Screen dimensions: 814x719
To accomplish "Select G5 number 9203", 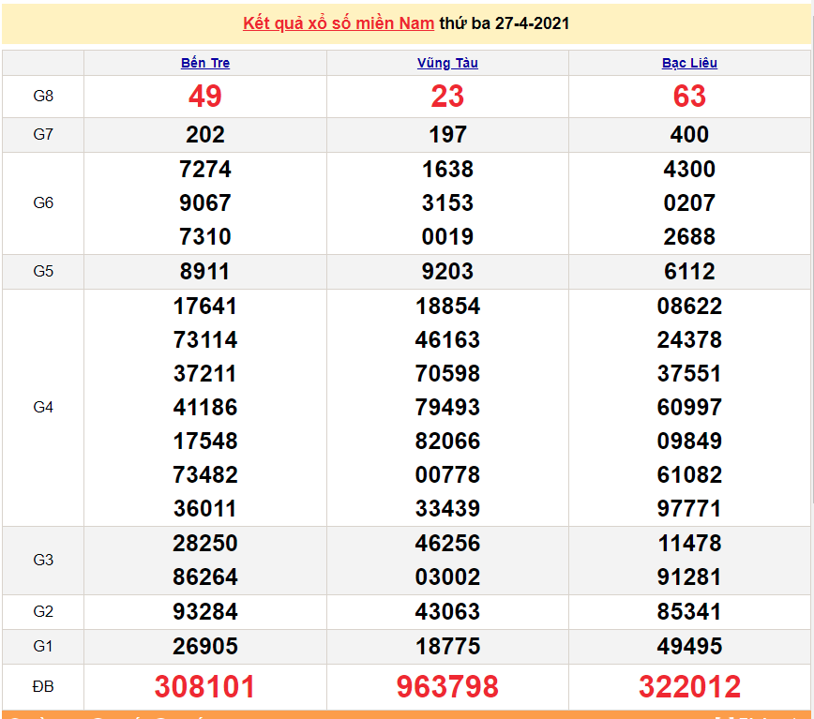I will [447, 271].
